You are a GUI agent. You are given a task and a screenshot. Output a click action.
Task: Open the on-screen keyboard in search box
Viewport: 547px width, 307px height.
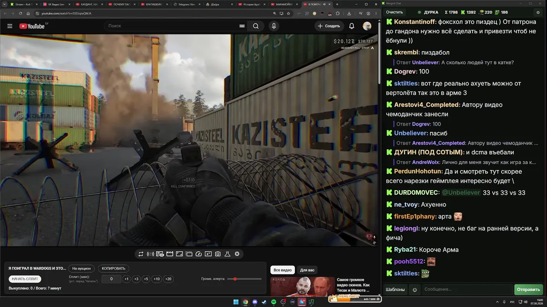(x=242, y=26)
